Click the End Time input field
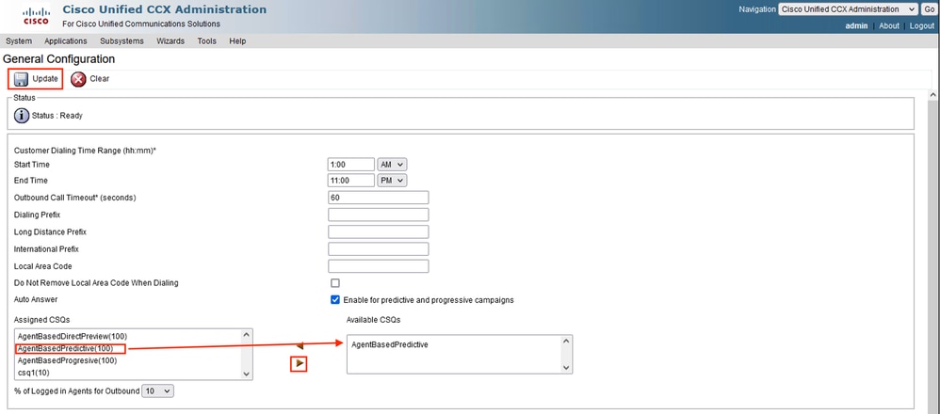The width and height of the screenshot is (940, 414). tap(351, 181)
